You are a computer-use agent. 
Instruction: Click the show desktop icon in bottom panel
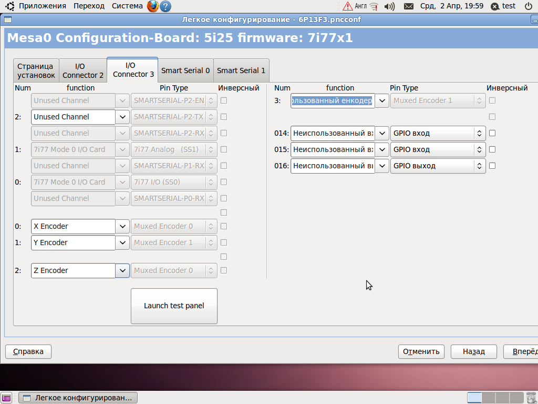click(x=6, y=398)
